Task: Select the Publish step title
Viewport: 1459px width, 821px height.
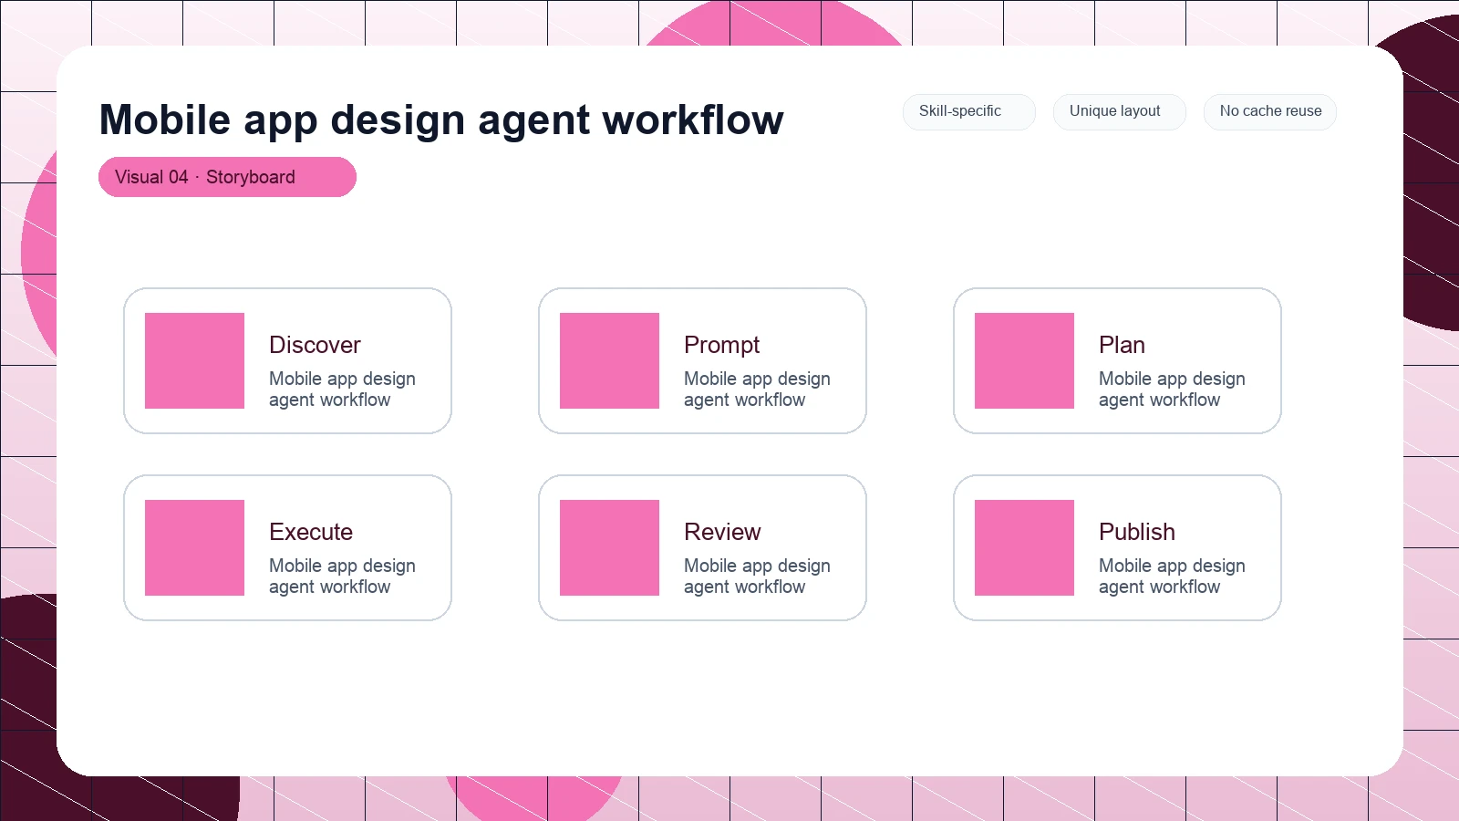Action: [x=1137, y=532]
